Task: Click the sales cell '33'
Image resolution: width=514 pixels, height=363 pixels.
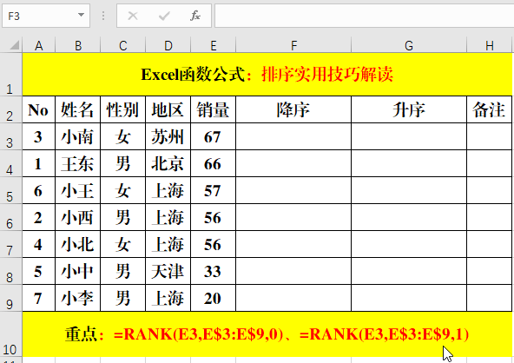Action: tap(214, 271)
